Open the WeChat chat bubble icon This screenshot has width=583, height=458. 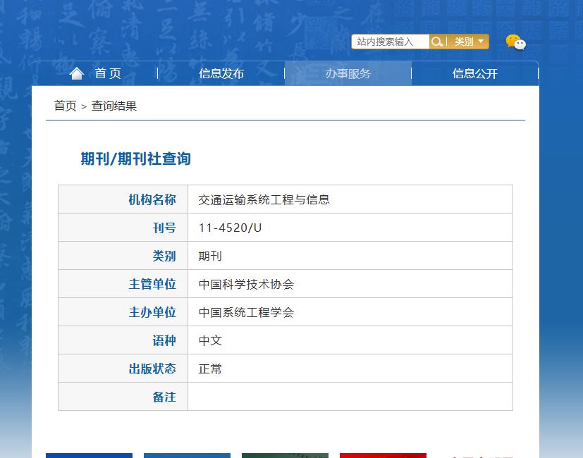pos(516,42)
